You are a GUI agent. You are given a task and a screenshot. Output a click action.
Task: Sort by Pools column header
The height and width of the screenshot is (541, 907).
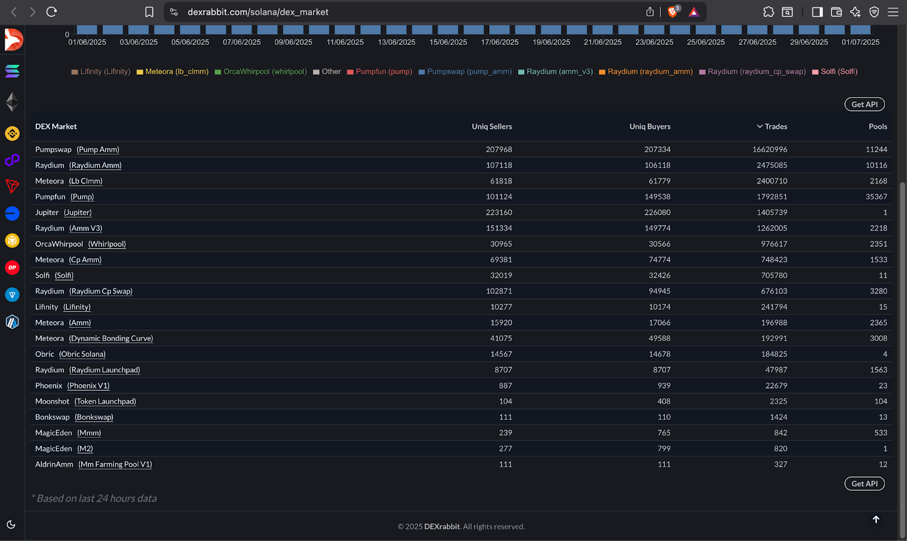pos(878,126)
